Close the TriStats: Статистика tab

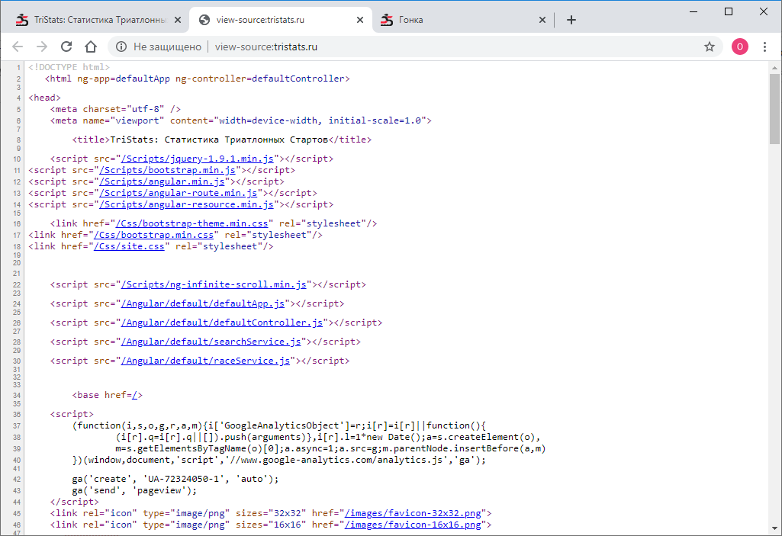[178, 20]
